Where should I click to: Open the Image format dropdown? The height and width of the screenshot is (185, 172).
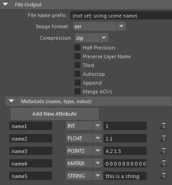(99, 26)
